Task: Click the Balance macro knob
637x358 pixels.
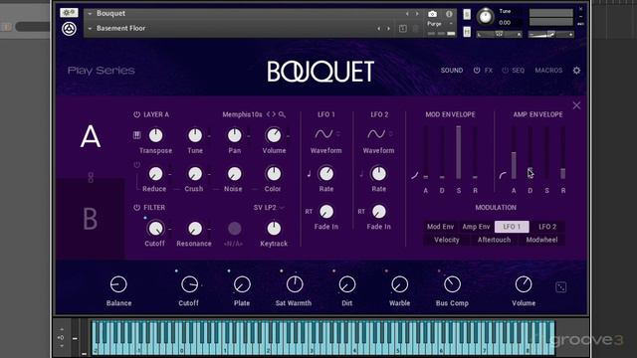Action: [118, 284]
